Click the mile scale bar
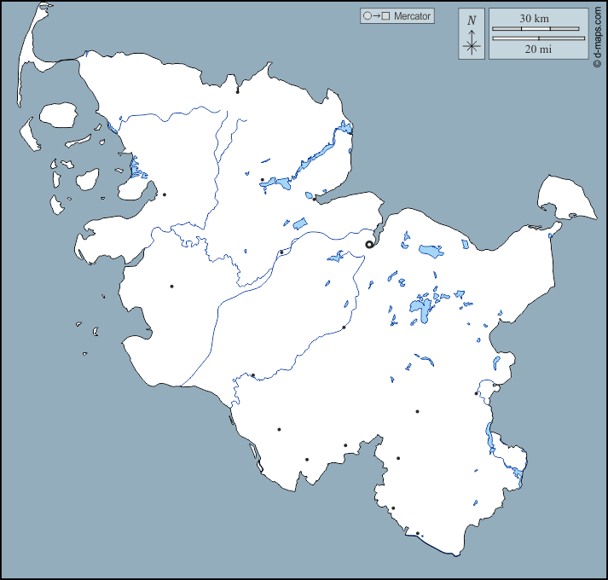 coord(539,38)
